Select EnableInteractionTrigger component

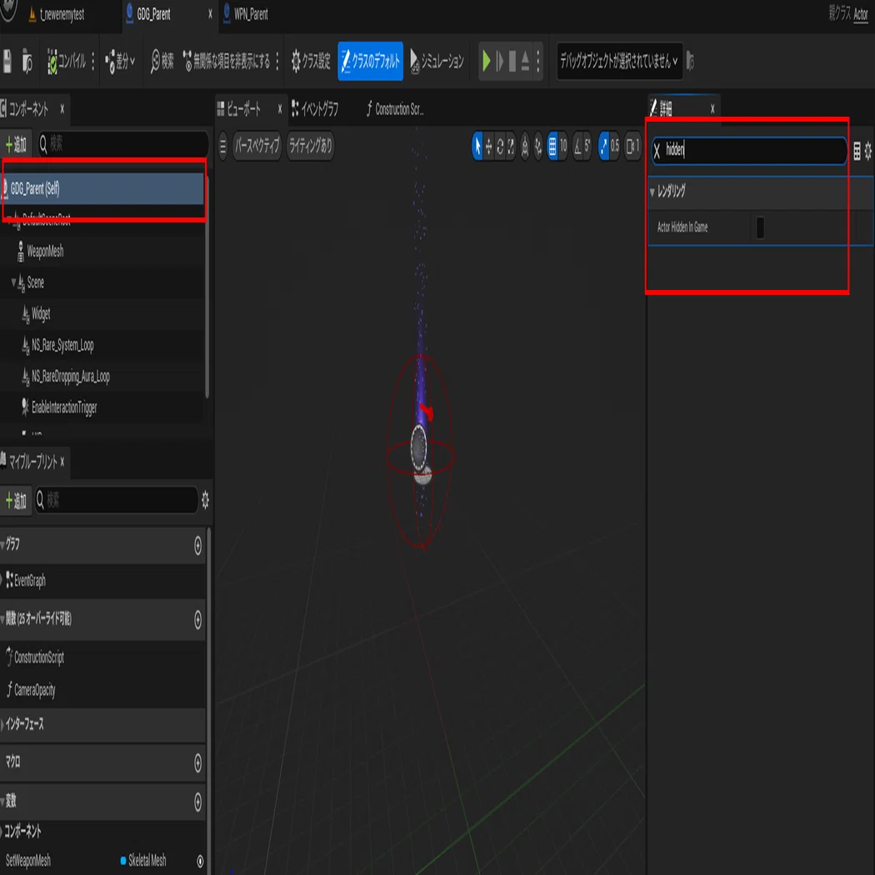pos(63,408)
